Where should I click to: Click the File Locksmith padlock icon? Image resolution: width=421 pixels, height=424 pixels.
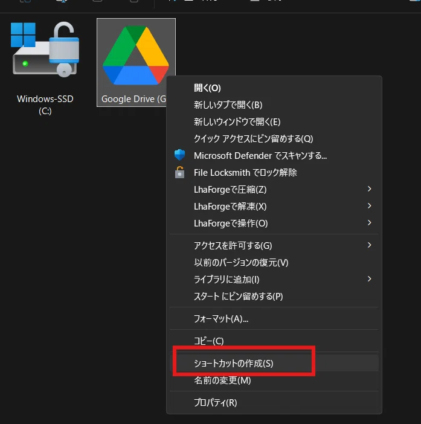179,172
